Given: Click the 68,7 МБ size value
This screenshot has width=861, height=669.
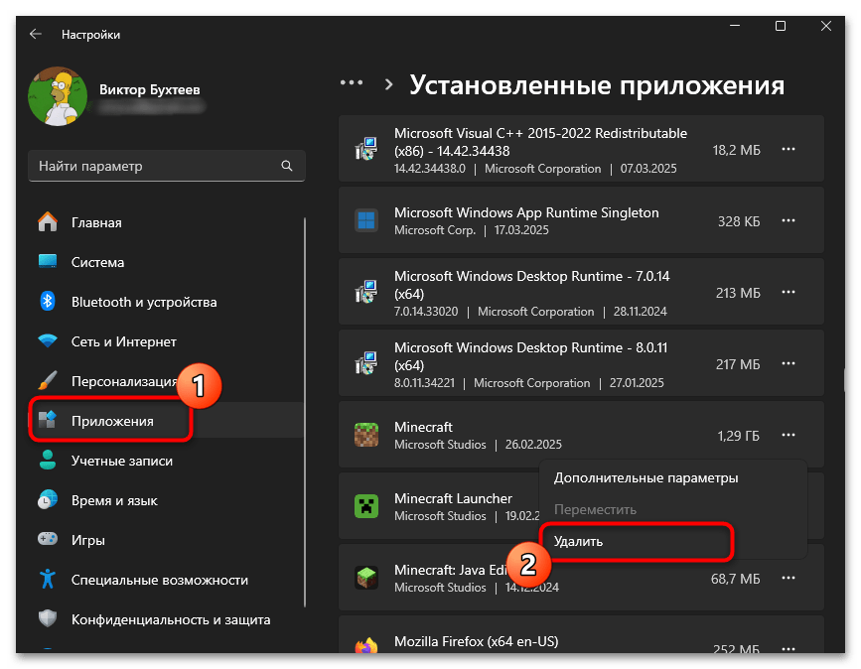Looking at the screenshot, I should (735, 579).
